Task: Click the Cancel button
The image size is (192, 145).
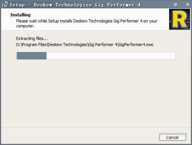Action: pyautogui.click(x=173, y=137)
